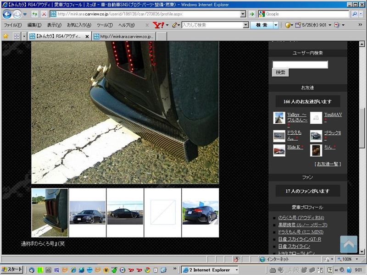Open friend YouS4AV profile link
Viewport: 367px width, 275px height.
pyautogui.click(x=333, y=115)
